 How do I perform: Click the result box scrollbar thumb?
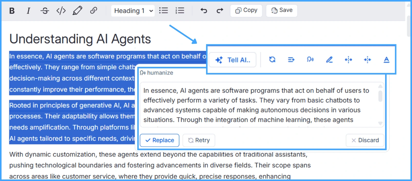(380, 96)
